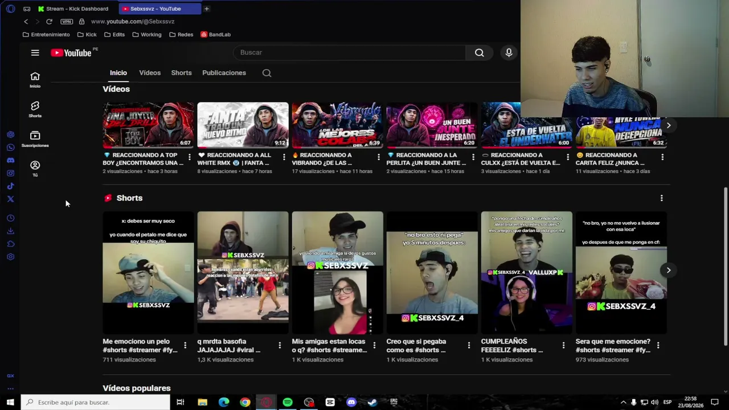The image size is (729, 410).
Task: Open 'Mis amigas estan locas' short title
Action: tap(329, 346)
